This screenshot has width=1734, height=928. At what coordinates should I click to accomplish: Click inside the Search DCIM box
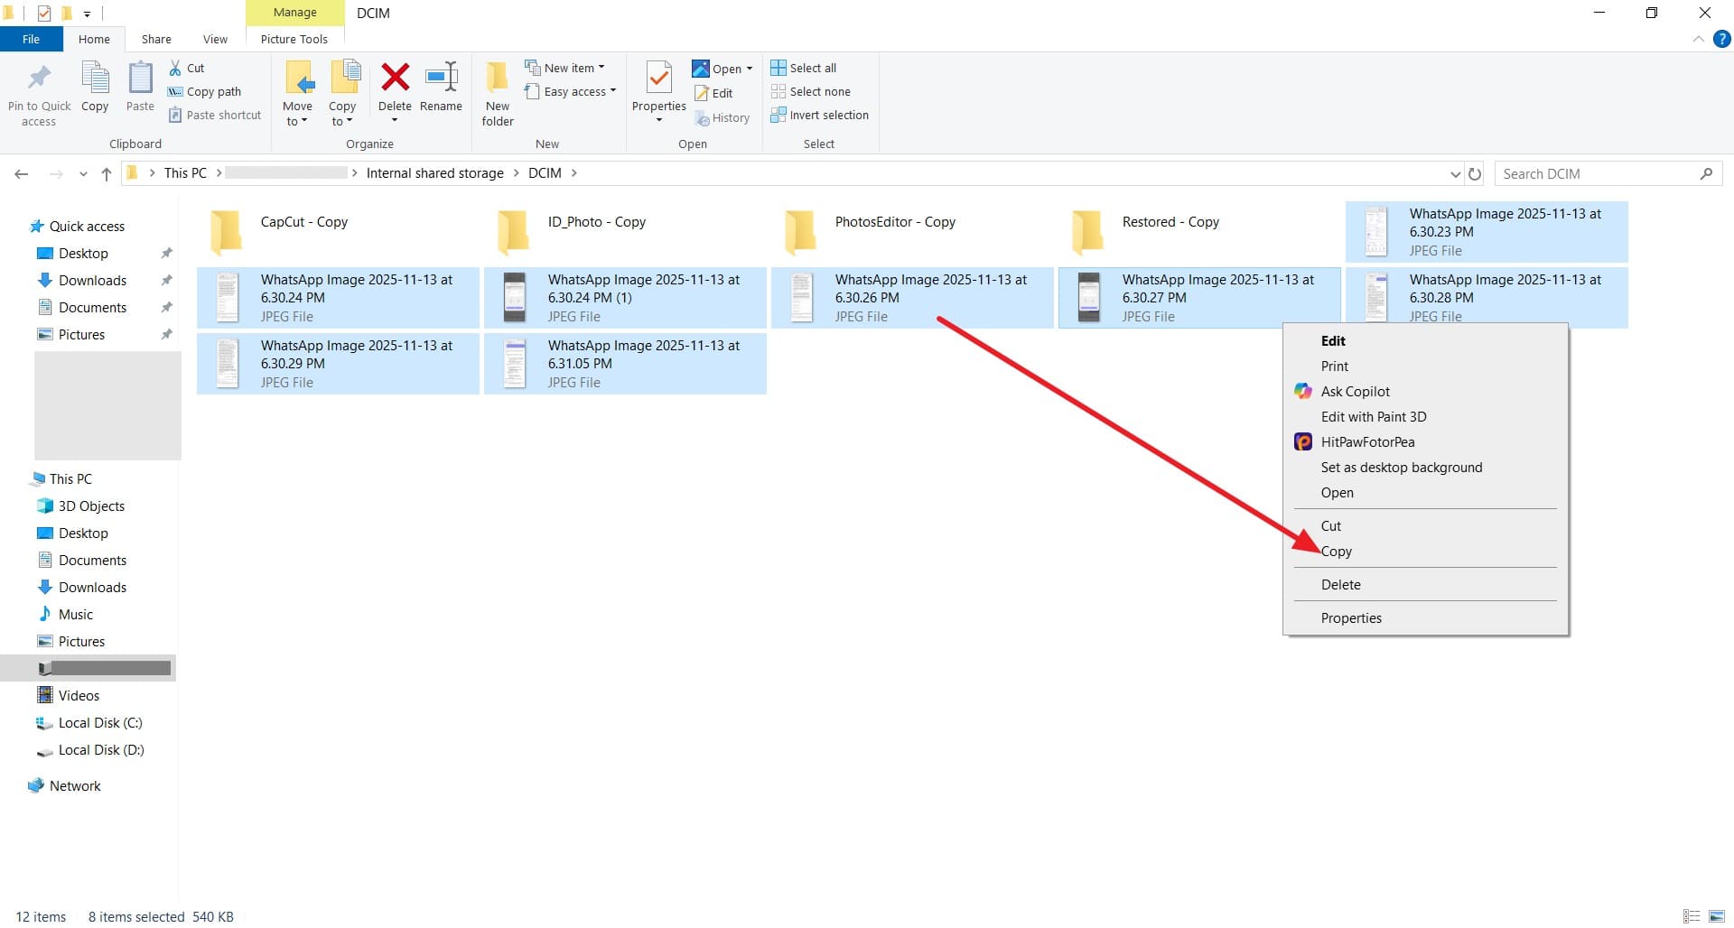tap(1599, 172)
